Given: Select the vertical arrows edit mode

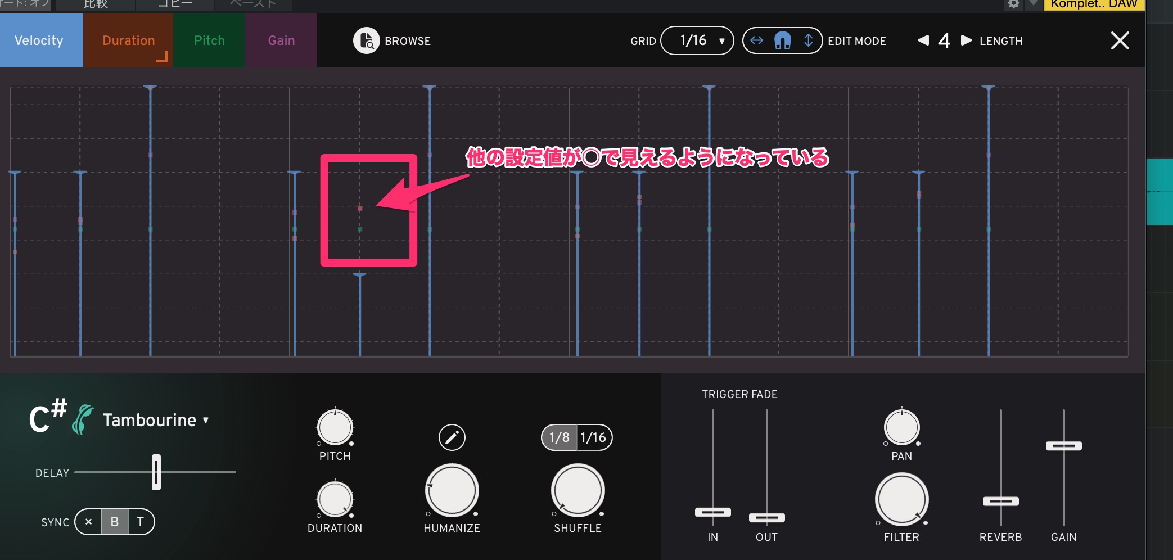Looking at the screenshot, I should 808,40.
